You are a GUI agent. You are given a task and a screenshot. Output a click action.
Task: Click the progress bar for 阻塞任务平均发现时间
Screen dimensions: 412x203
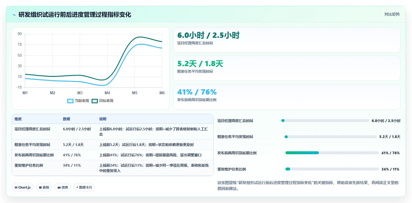tap(330, 137)
